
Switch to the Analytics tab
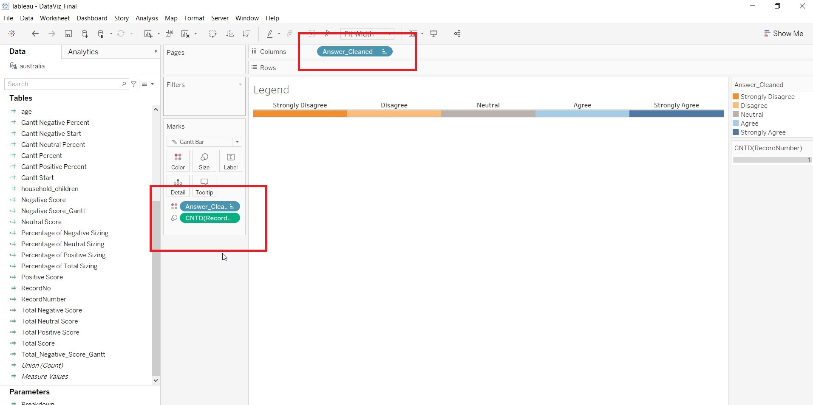[83, 52]
